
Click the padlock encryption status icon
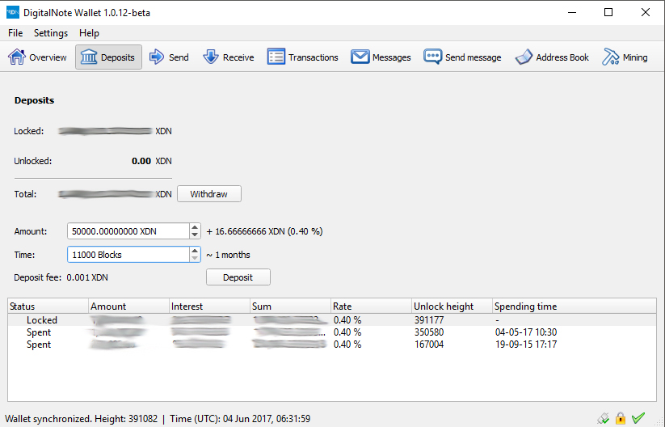[621, 419]
